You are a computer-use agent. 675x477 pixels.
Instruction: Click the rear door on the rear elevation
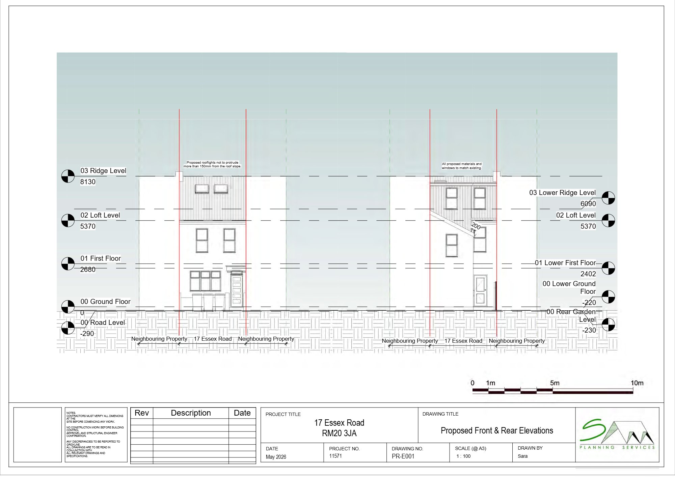[480, 290]
